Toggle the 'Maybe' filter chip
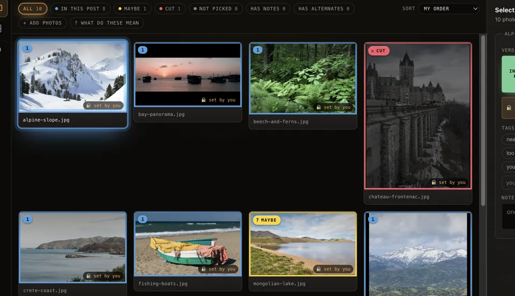 (133, 9)
